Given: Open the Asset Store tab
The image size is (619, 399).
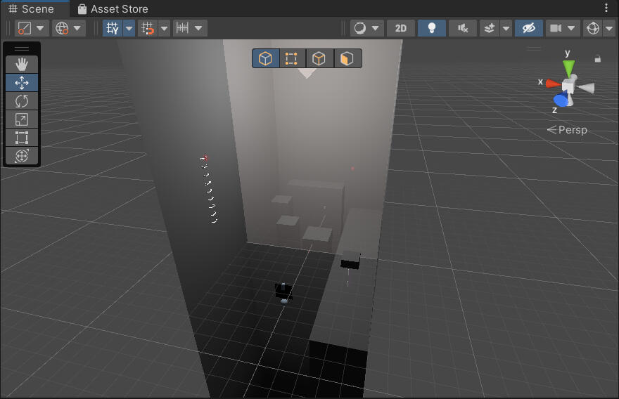Looking at the screenshot, I should [113, 9].
